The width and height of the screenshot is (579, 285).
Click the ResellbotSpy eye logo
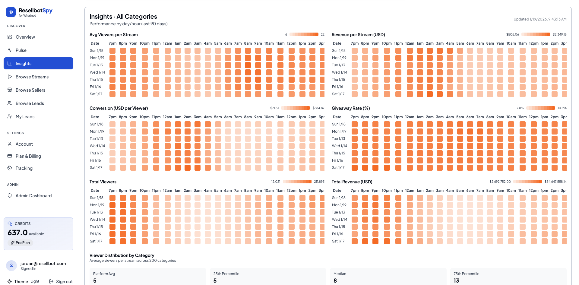tap(11, 12)
